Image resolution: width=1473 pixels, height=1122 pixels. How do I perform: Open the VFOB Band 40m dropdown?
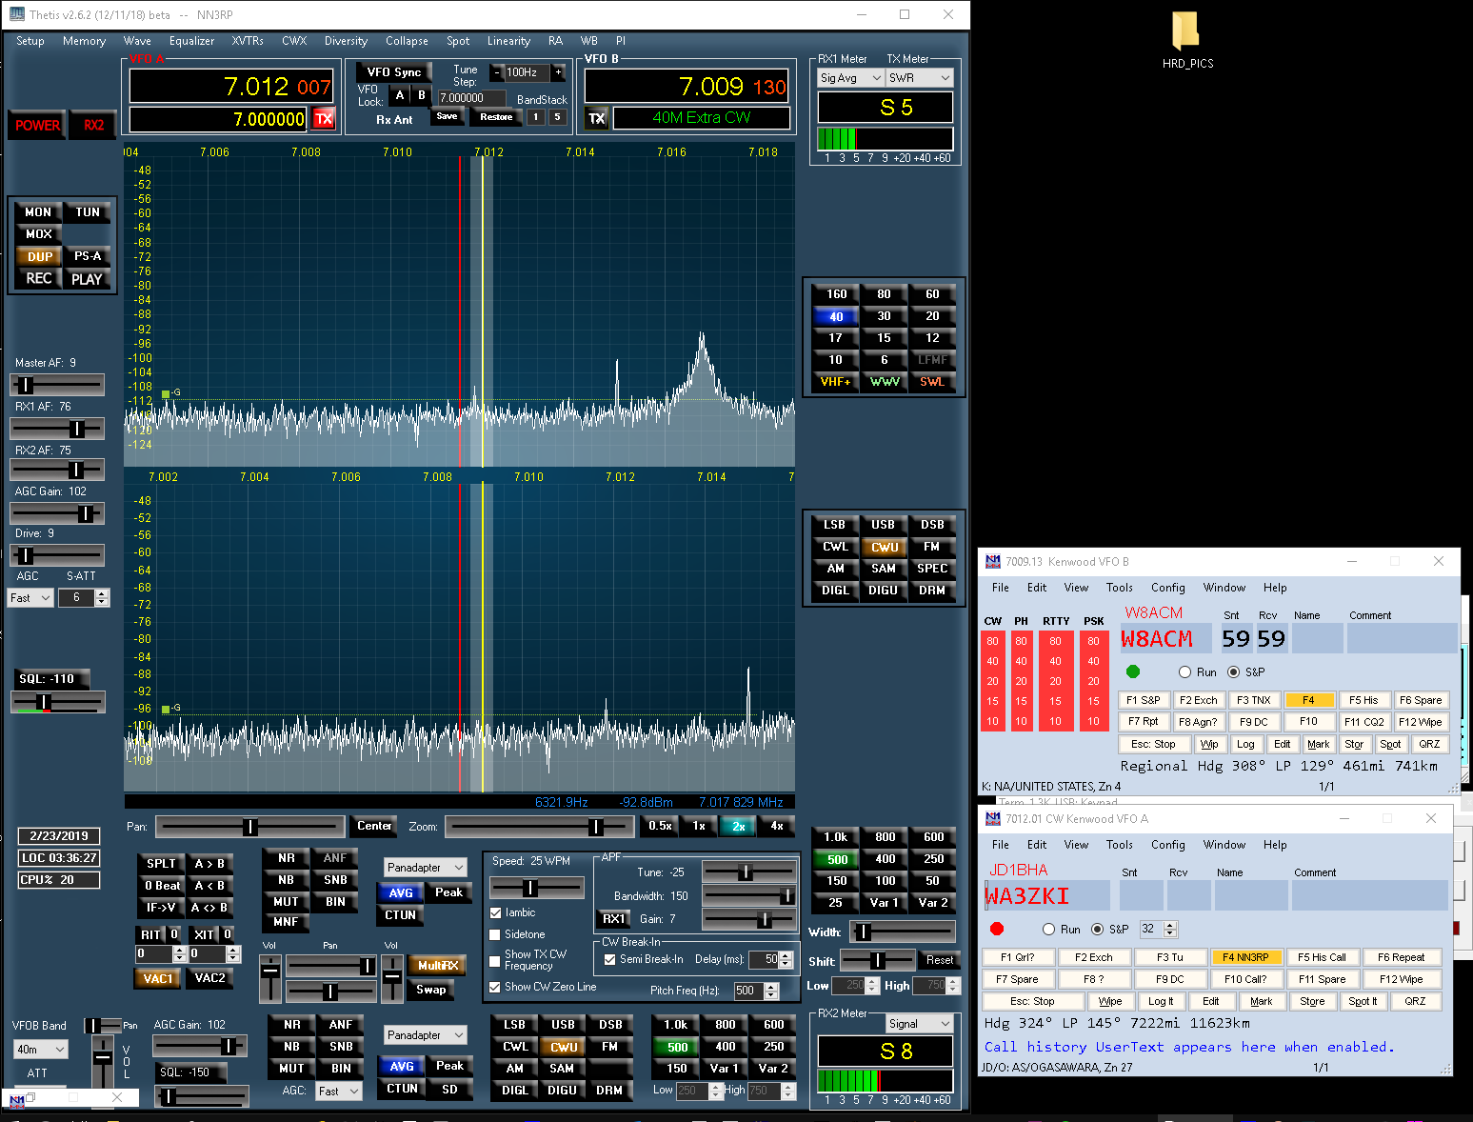click(x=40, y=1050)
